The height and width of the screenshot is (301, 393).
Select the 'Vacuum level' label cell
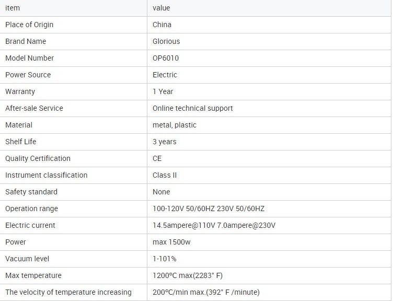pyautogui.click(x=27, y=259)
